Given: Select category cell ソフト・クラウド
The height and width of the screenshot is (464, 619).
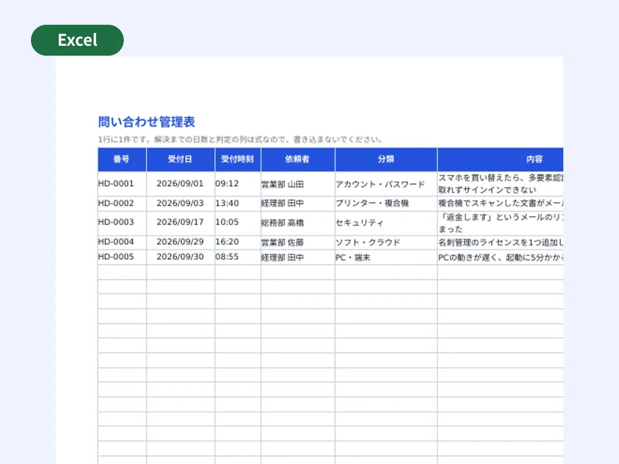Looking at the screenshot, I should (386, 242).
